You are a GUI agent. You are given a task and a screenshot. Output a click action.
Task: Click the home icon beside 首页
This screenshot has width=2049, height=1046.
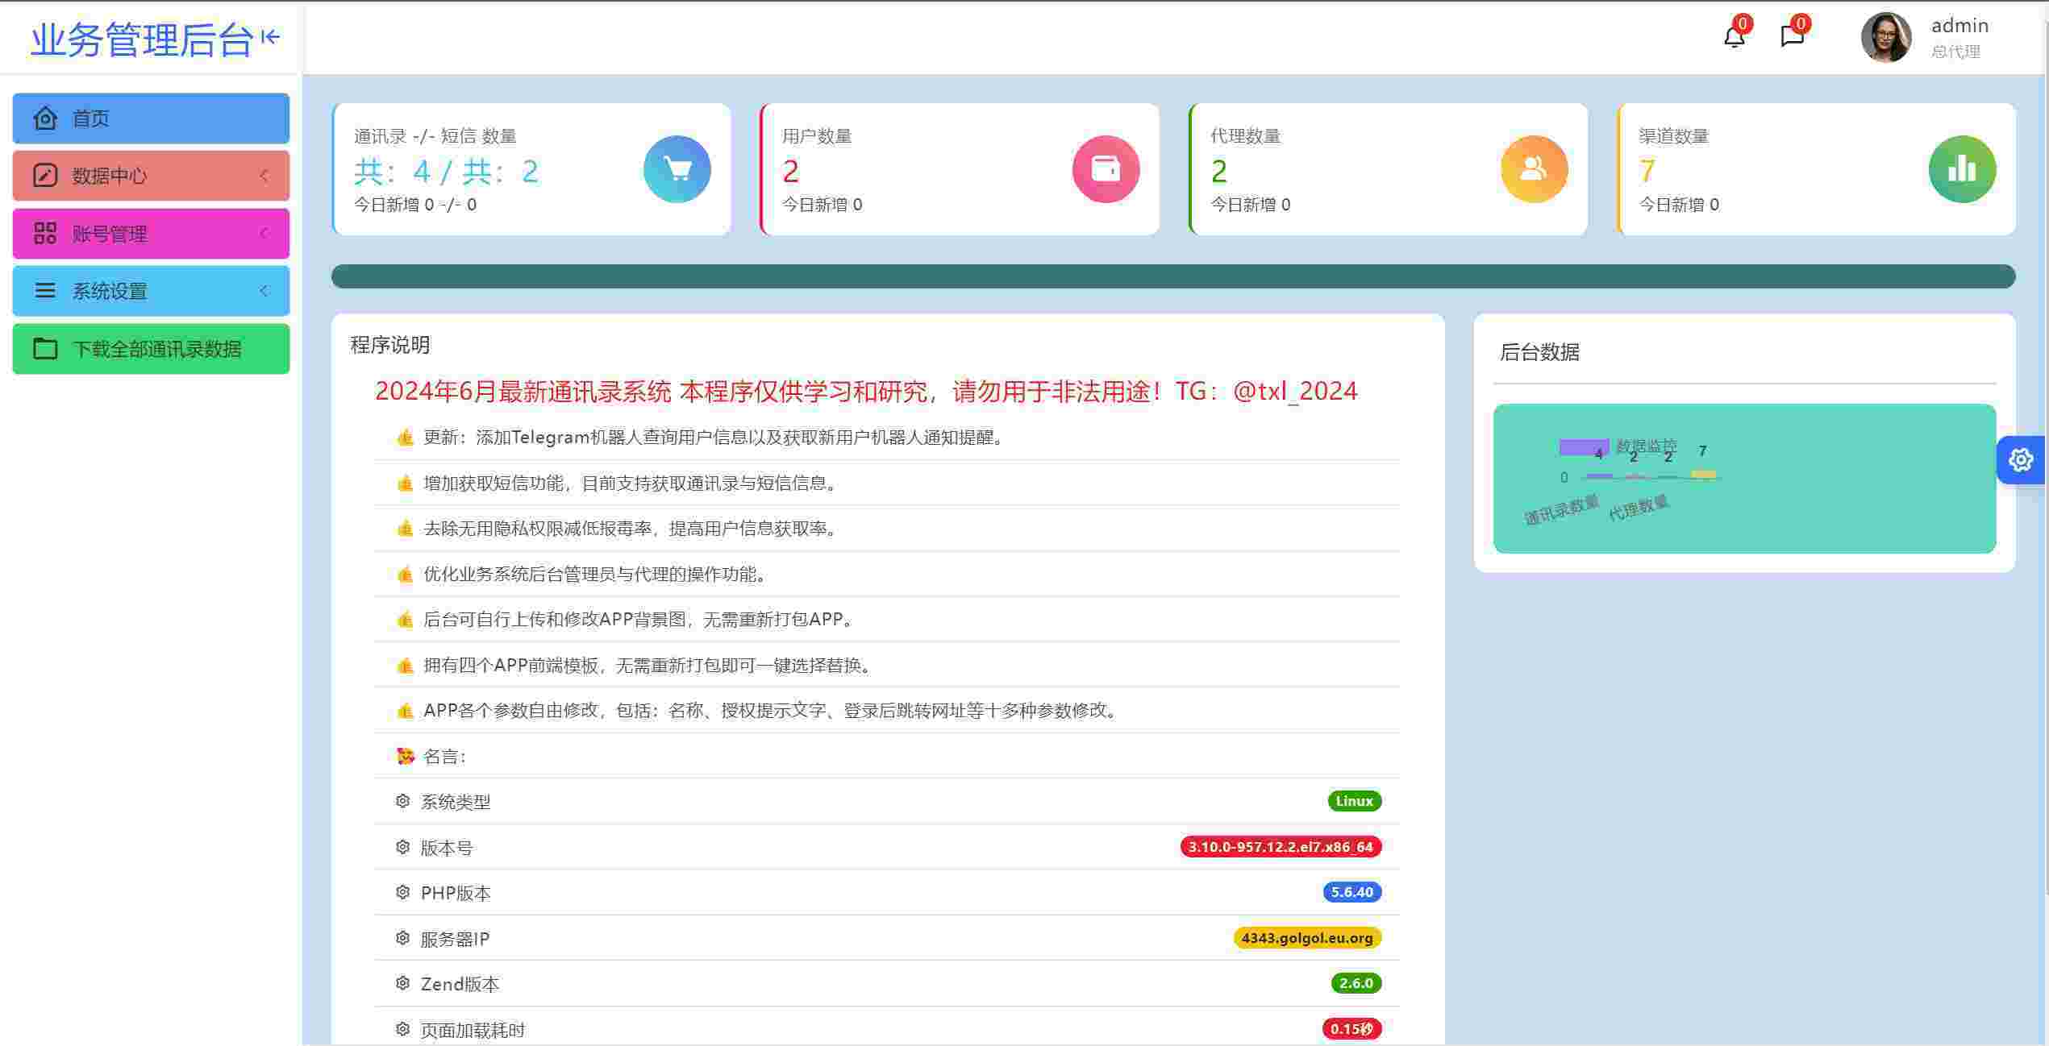pos(45,118)
